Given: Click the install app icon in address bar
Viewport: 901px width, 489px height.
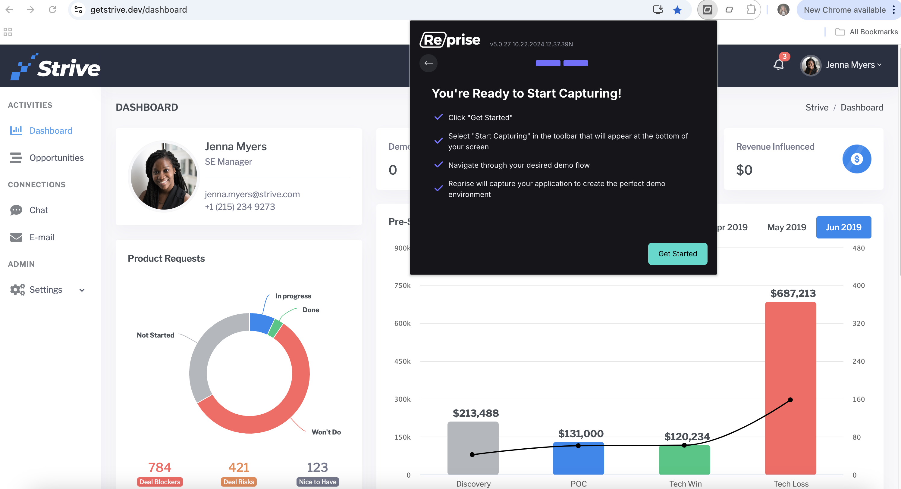Looking at the screenshot, I should tap(658, 10).
